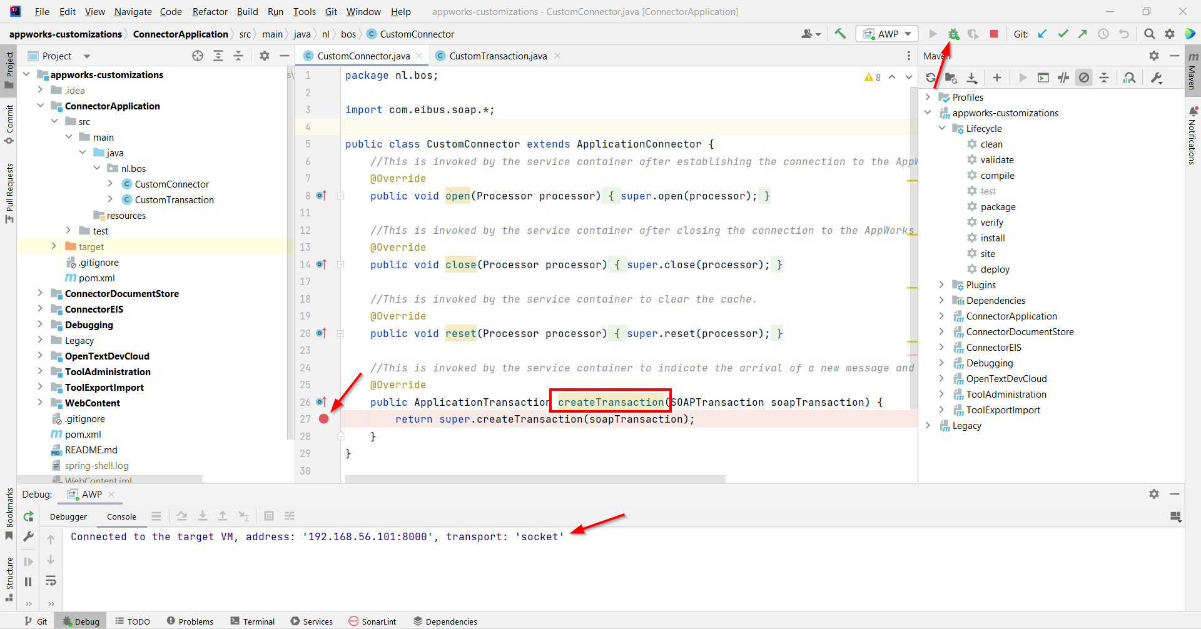Toggle Maven Skip Tests mode
This screenshot has width=1201, height=629.
click(1084, 78)
